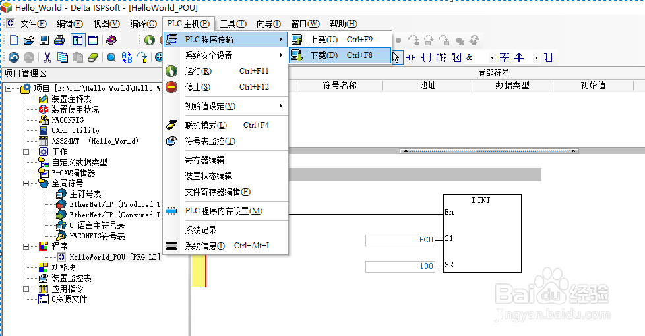645x336 pixels.
Task: Choose 装置状态编辑 in the menu
Action: click(226, 176)
